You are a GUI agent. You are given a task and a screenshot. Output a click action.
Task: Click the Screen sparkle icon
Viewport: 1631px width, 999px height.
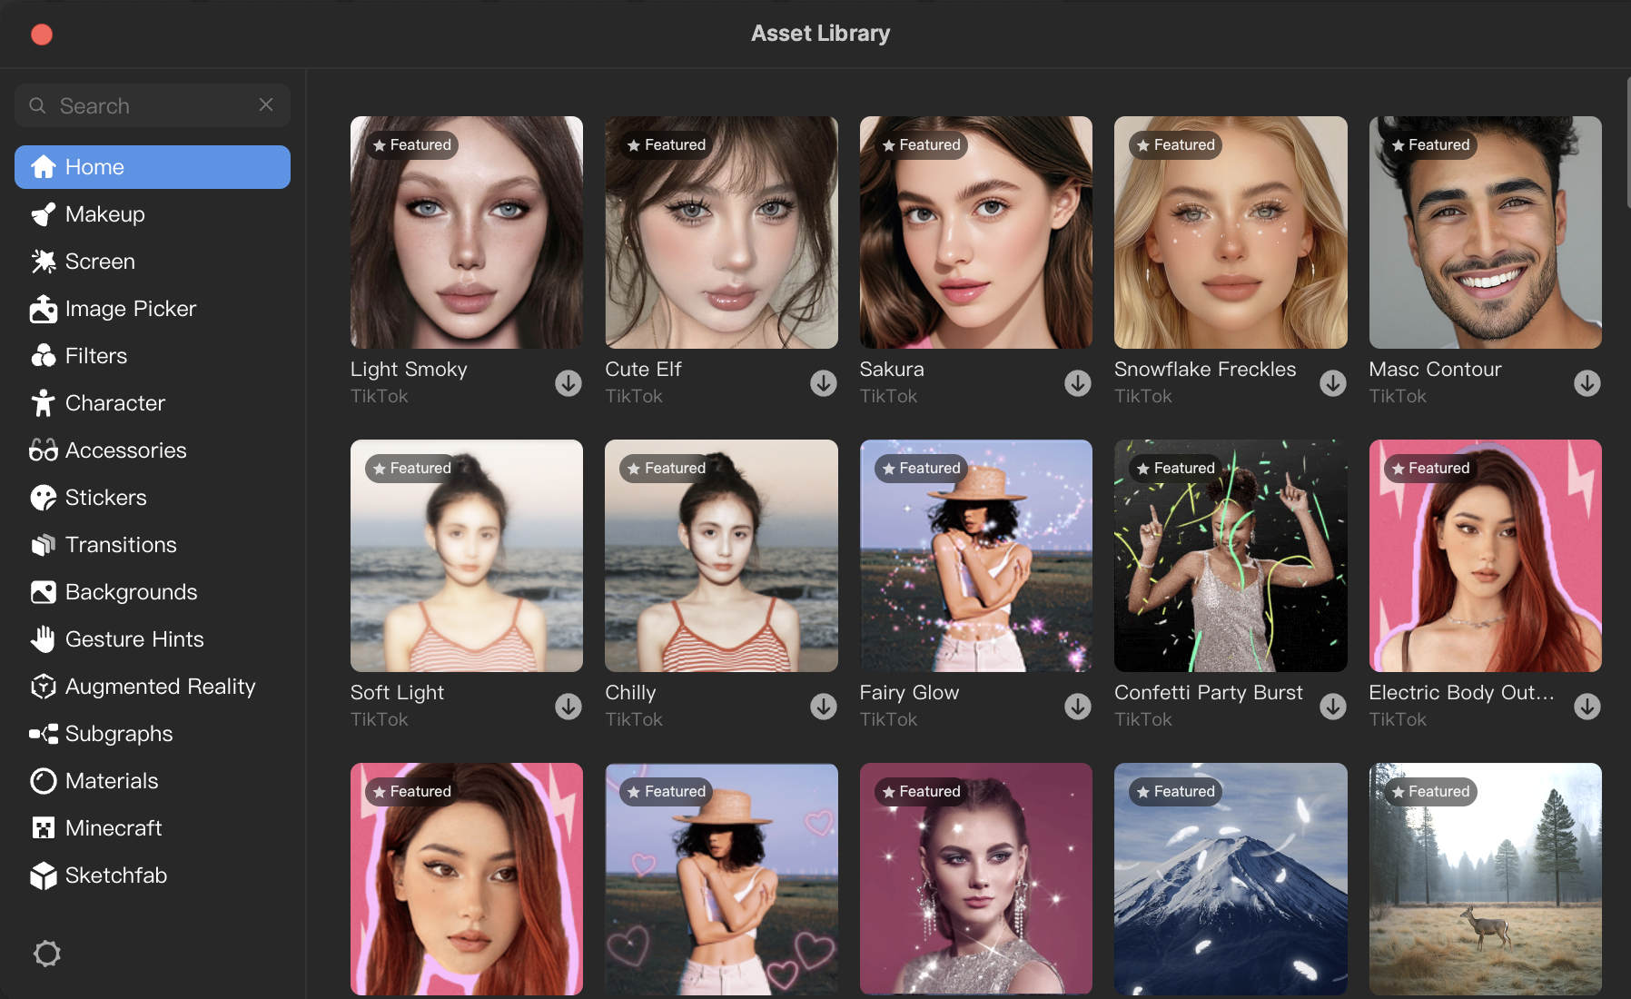43,262
